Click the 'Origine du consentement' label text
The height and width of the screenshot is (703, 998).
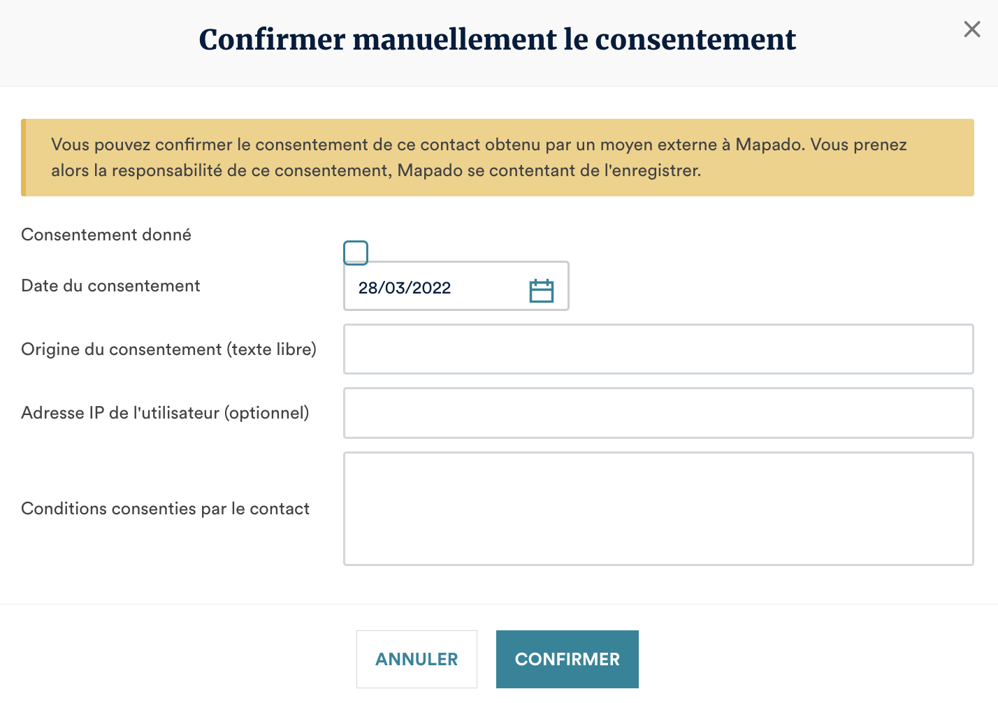click(x=121, y=349)
